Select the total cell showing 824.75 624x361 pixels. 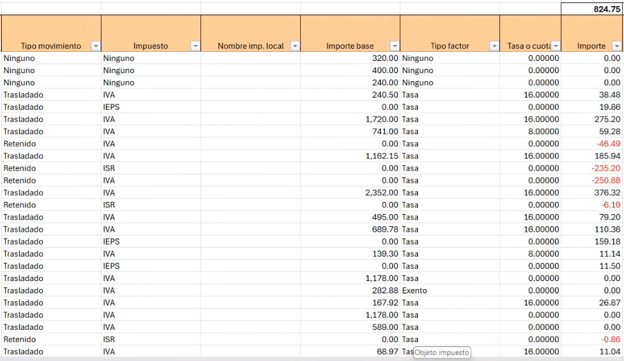pos(592,9)
